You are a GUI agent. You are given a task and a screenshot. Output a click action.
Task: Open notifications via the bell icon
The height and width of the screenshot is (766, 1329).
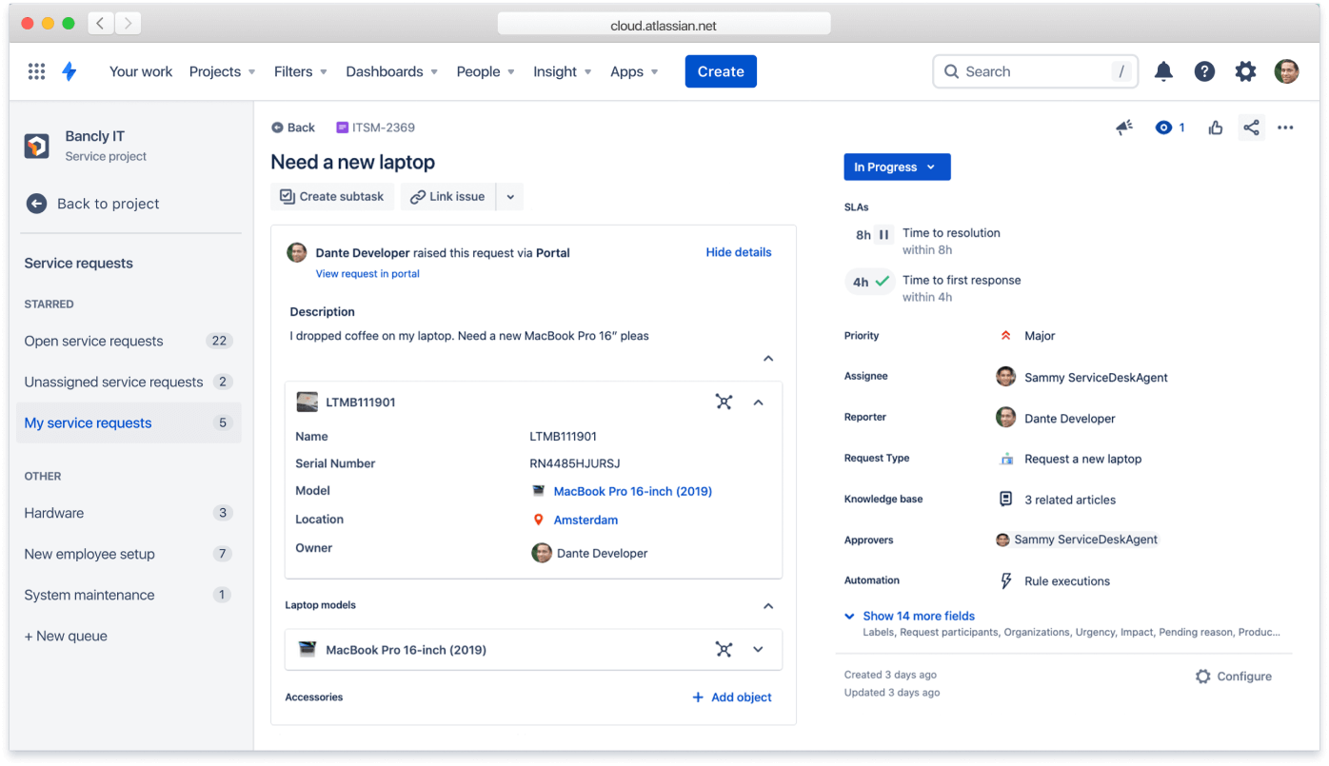tap(1163, 70)
